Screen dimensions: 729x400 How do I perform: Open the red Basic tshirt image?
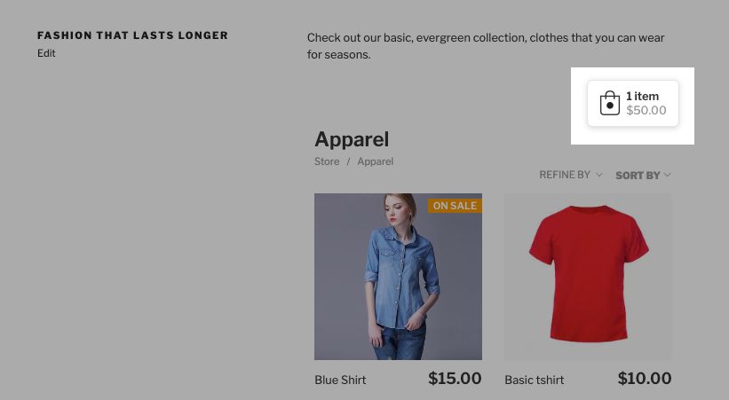click(x=588, y=277)
